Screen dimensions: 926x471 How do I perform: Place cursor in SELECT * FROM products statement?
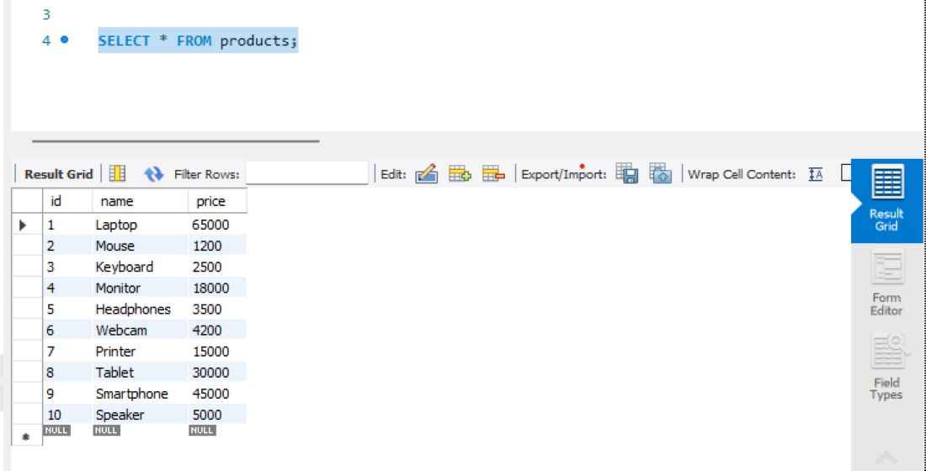(198, 40)
